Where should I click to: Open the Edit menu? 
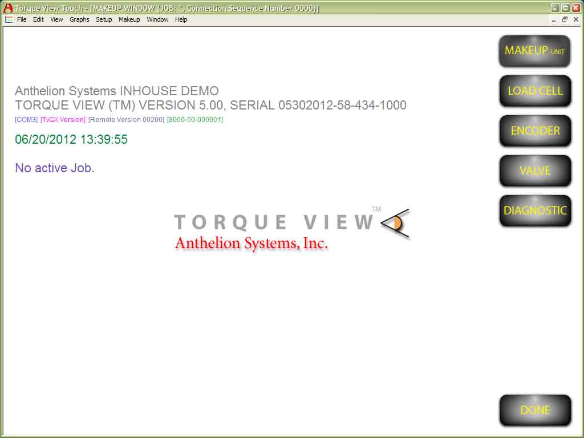click(x=38, y=19)
